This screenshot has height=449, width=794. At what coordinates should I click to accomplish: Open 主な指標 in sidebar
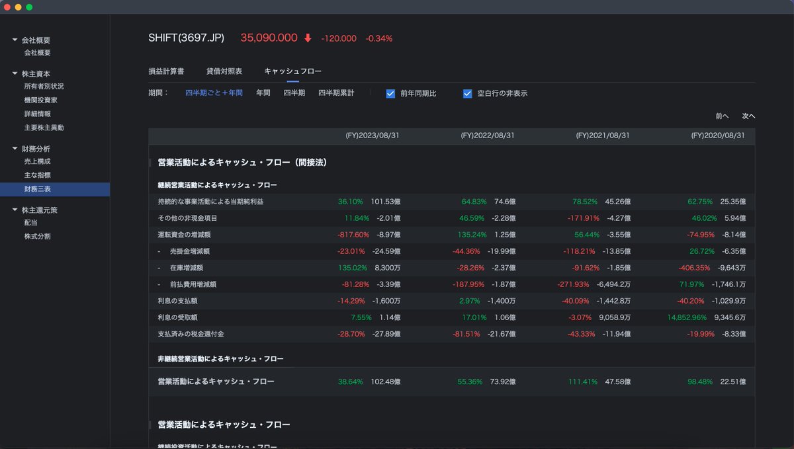point(37,175)
